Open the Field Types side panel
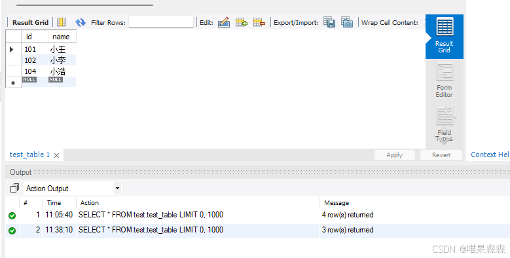This screenshot has width=510, height=258. coord(445,124)
